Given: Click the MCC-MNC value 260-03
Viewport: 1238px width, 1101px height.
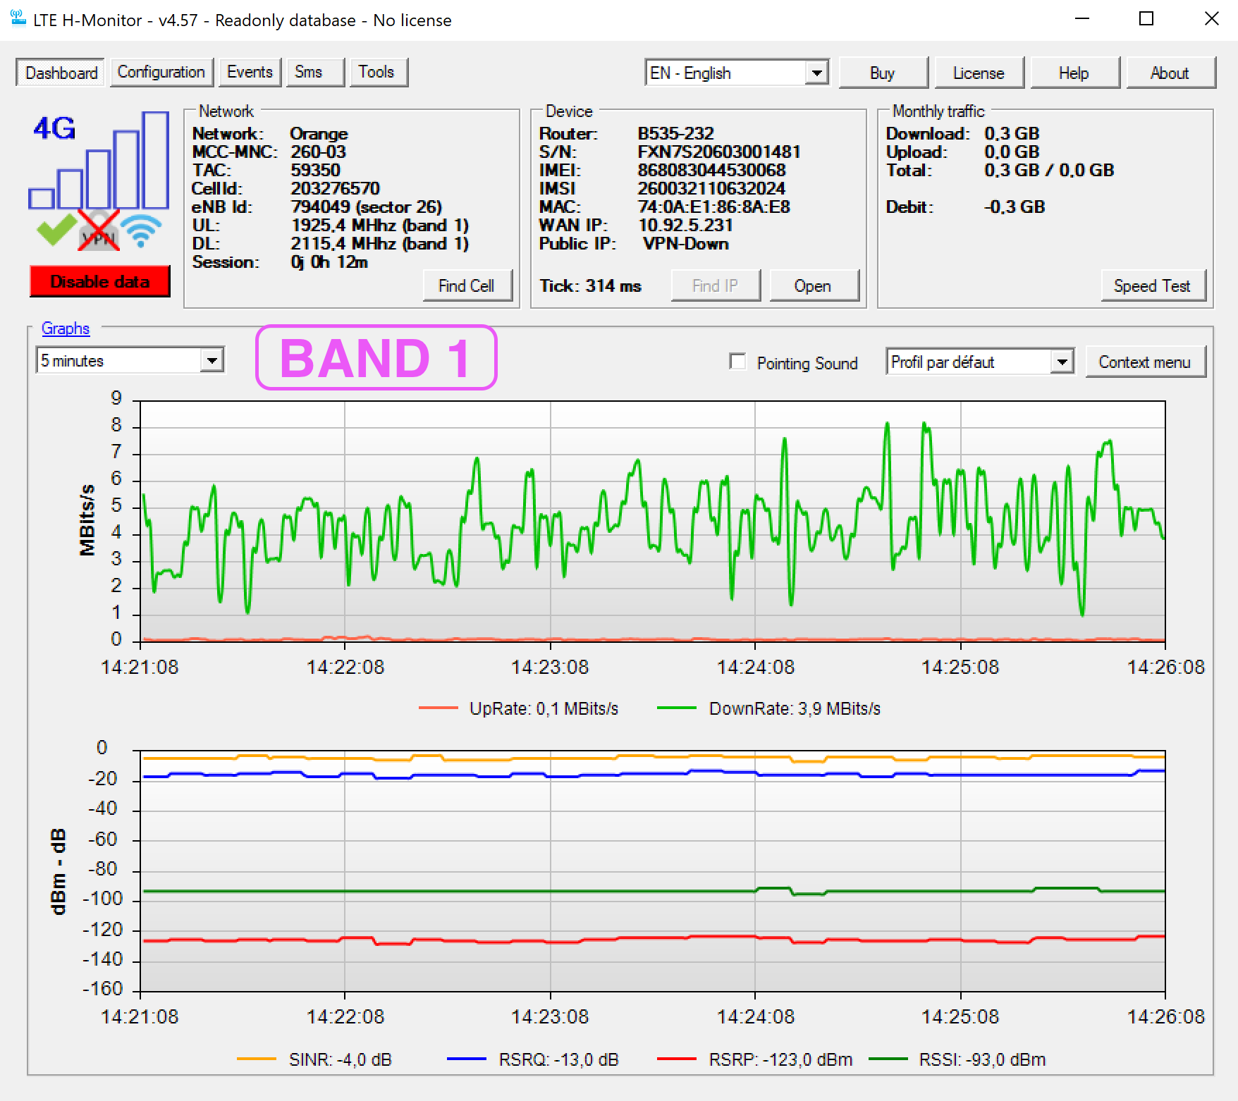Looking at the screenshot, I should 318,152.
